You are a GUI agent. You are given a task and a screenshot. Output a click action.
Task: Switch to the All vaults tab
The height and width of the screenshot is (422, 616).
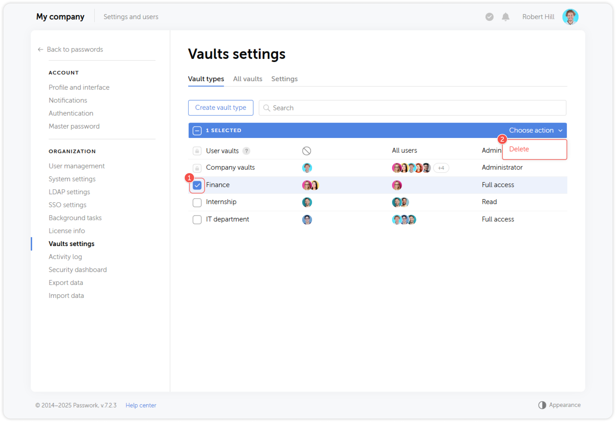point(247,79)
